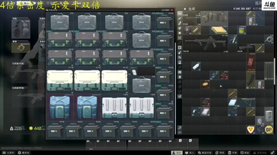The image size is (277, 155).
Task: Click the AFAK kit next to TBL item
Action: coord(223,75)
